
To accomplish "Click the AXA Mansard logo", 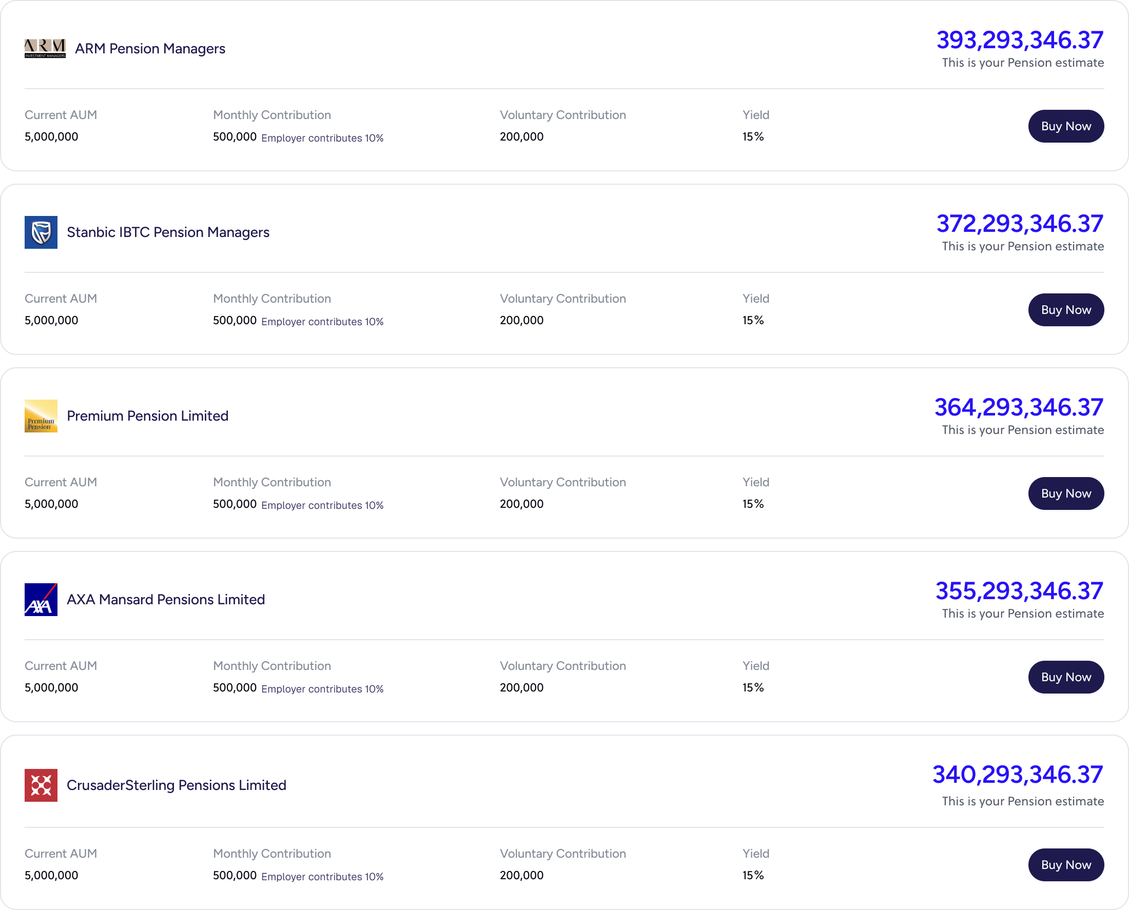I will click(41, 599).
